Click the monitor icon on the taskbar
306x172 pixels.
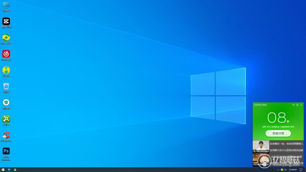[9, 170]
